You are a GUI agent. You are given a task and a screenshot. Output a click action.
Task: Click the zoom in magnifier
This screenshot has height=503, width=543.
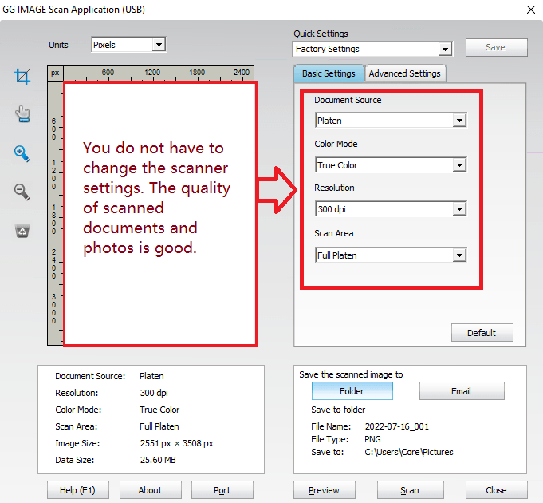tap(22, 153)
